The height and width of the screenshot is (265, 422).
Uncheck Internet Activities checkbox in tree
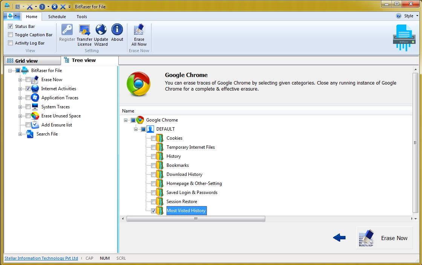[x=28, y=88]
